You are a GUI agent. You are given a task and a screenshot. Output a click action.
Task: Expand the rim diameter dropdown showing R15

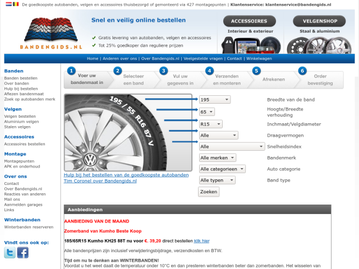tap(211, 124)
